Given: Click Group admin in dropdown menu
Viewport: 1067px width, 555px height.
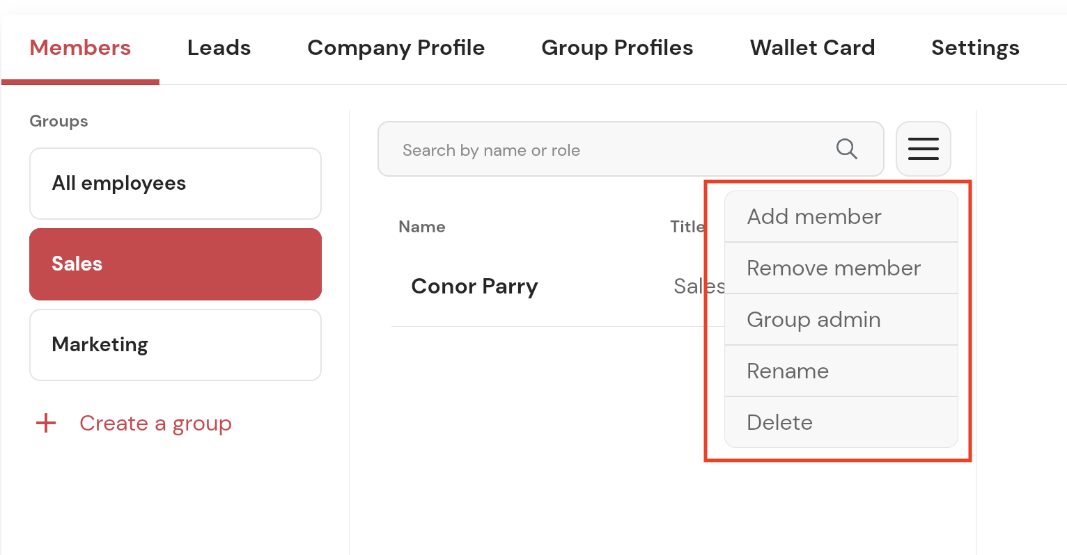Looking at the screenshot, I should tap(841, 320).
